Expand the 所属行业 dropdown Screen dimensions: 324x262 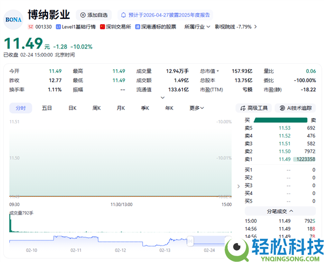(197, 26)
